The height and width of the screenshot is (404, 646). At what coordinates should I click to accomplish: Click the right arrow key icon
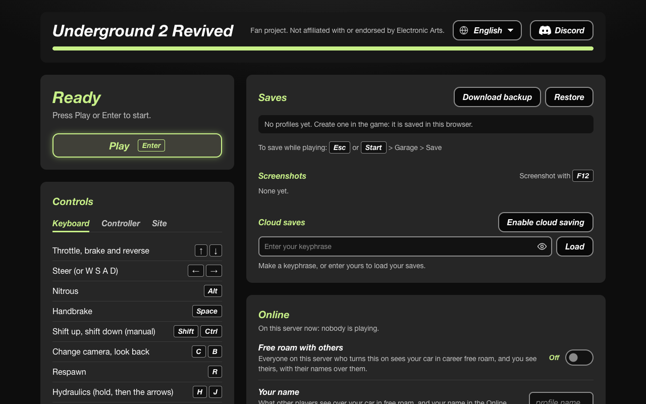214,271
